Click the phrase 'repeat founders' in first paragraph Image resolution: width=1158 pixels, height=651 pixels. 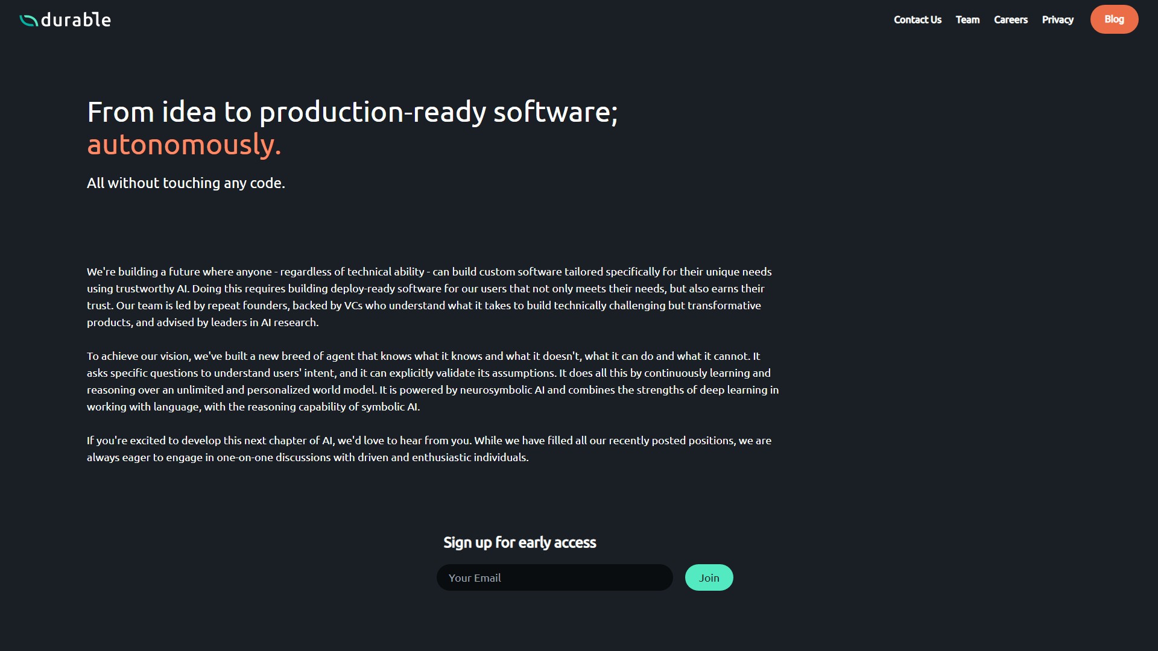point(247,306)
